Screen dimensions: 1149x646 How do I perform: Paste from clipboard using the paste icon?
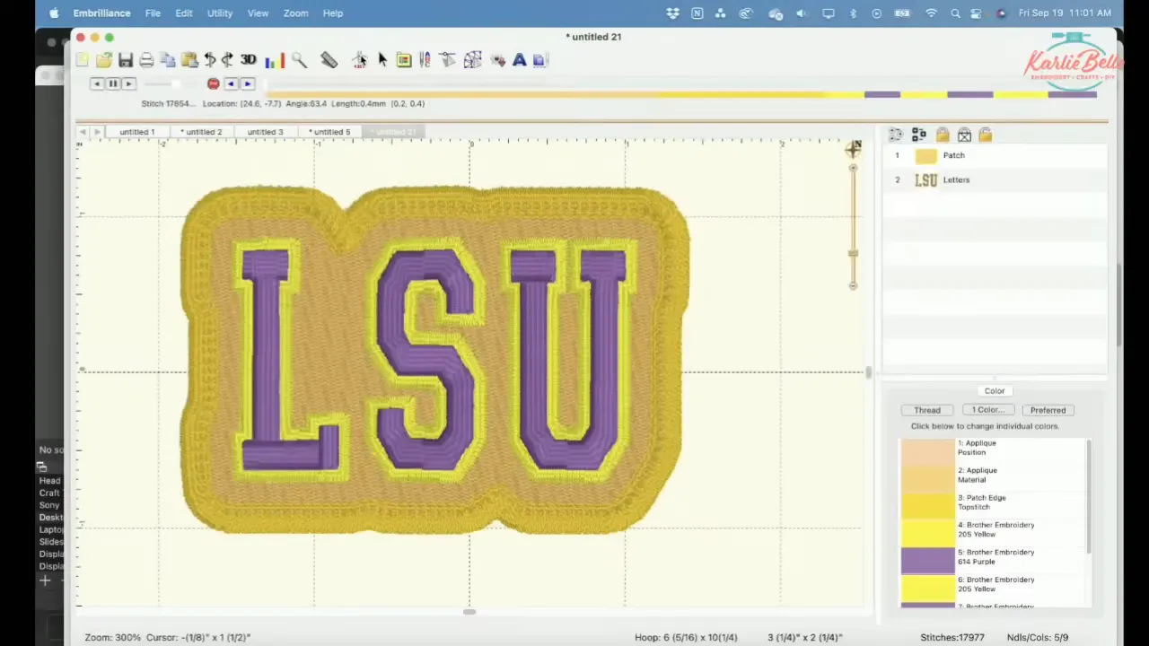tap(189, 60)
